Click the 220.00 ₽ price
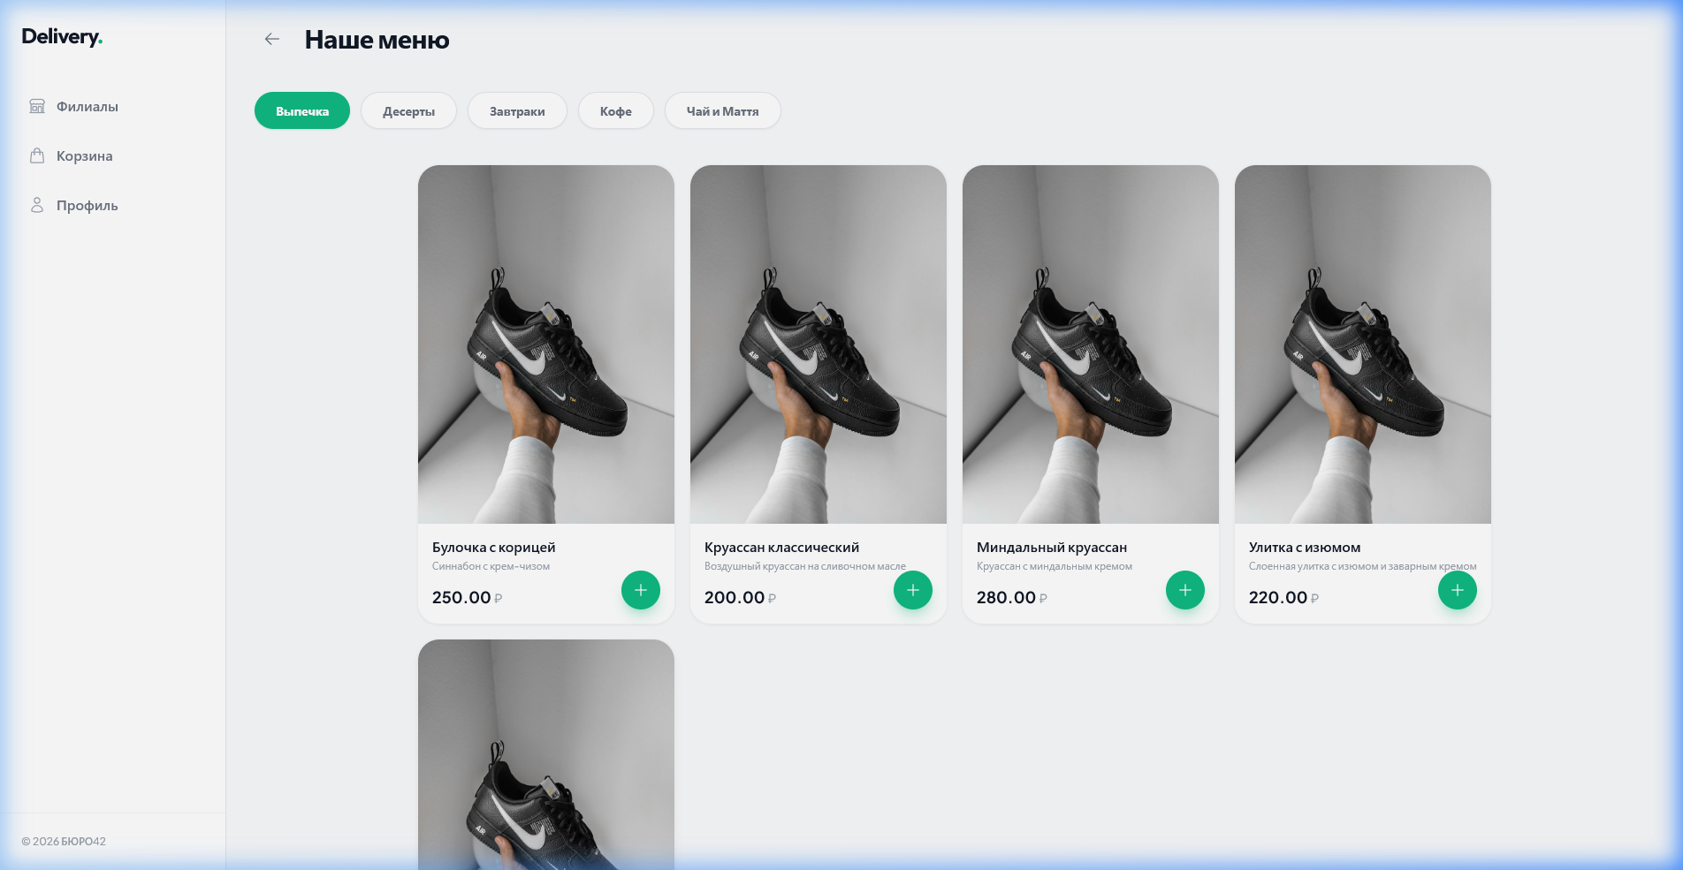 pos(1284,598)
